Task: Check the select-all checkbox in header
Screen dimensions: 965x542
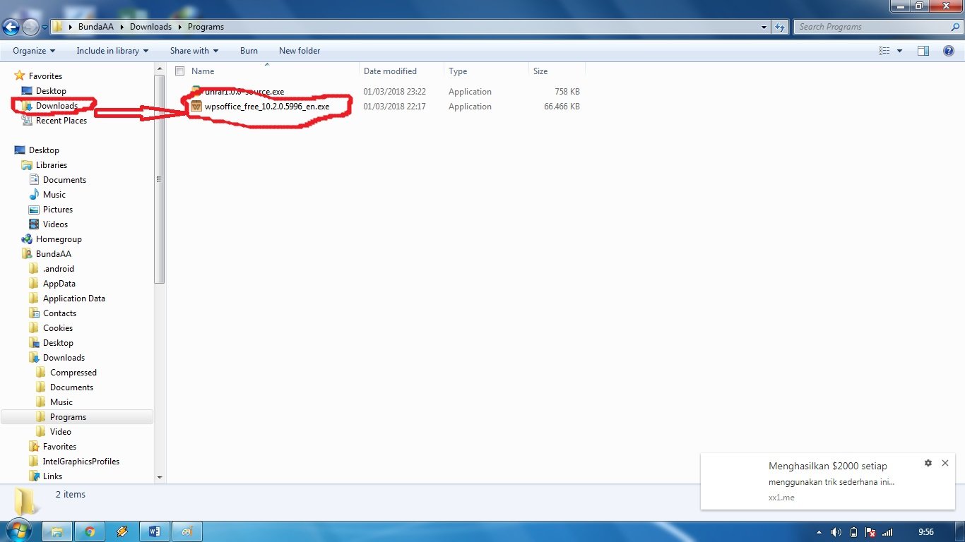Action: point(179,71)
